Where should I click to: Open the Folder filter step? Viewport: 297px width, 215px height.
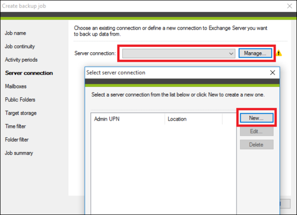17,140
